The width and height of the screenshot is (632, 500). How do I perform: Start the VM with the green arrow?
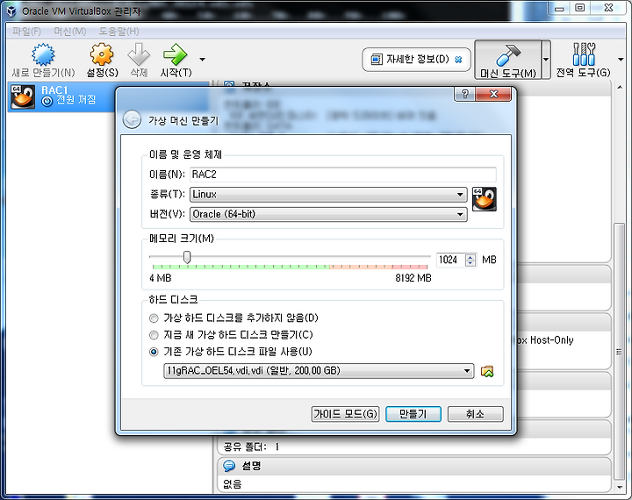tap(175, 54)
